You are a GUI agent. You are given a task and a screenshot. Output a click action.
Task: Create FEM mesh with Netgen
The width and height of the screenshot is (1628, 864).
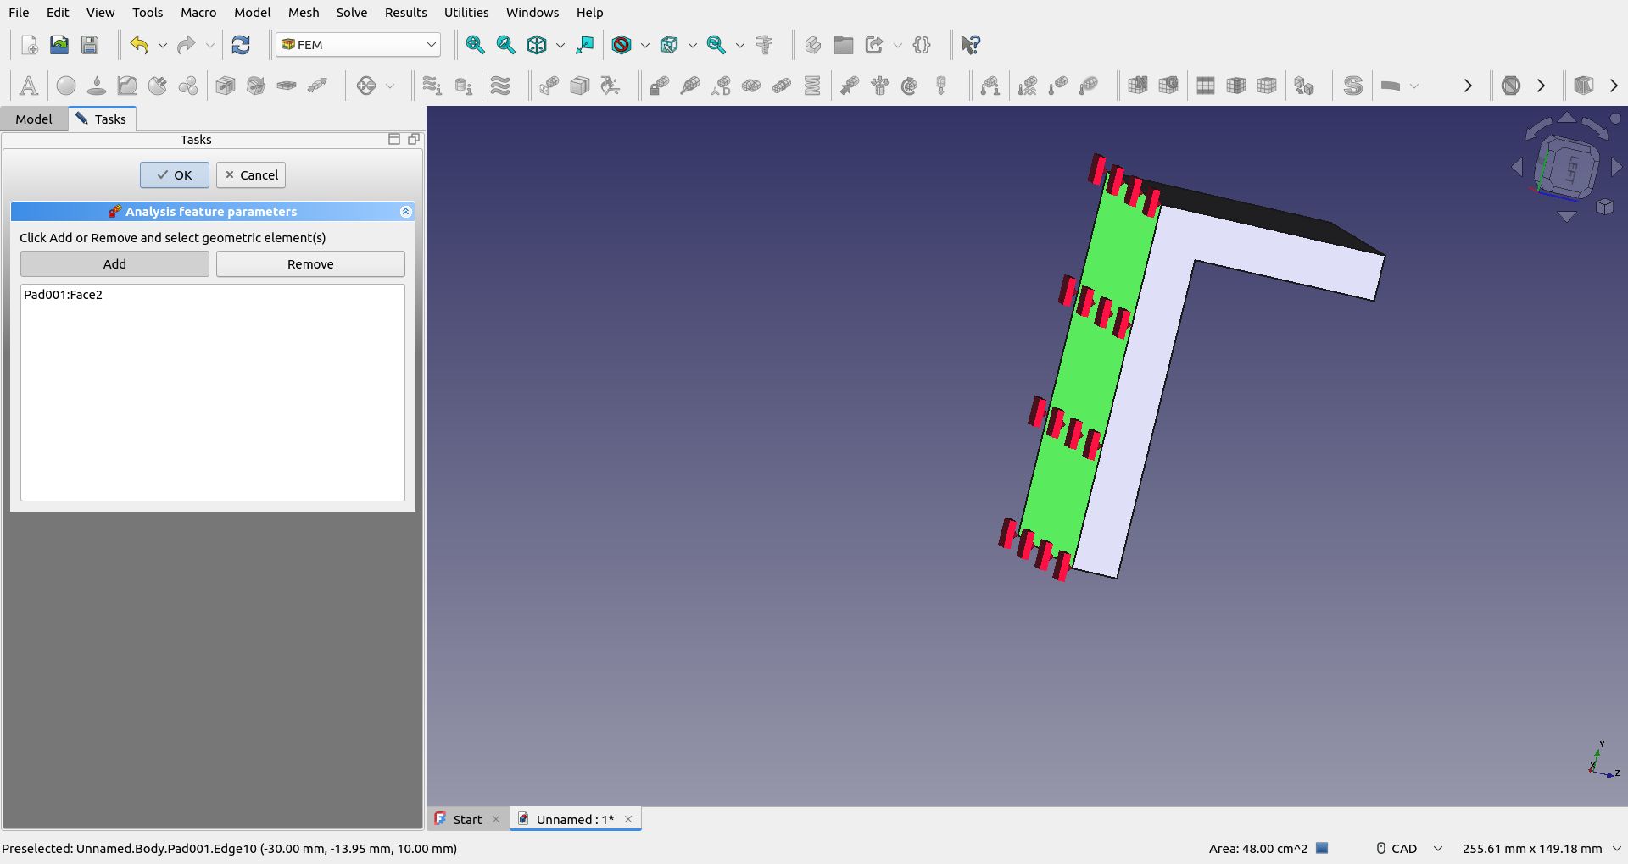click(1138, 86)
